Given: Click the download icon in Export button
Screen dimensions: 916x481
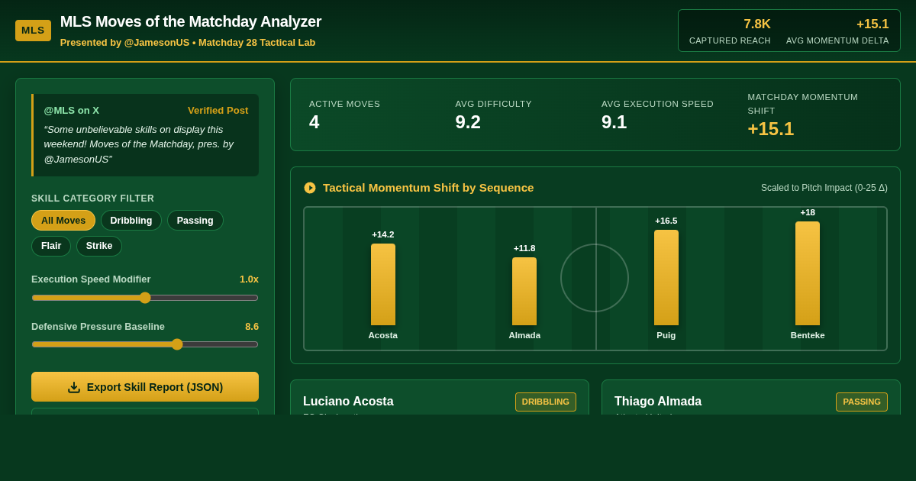Looking at the screenshot, I should (x=74, y=387).
